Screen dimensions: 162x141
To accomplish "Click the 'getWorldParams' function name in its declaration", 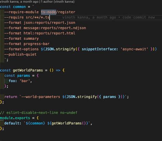I will 28,70.
